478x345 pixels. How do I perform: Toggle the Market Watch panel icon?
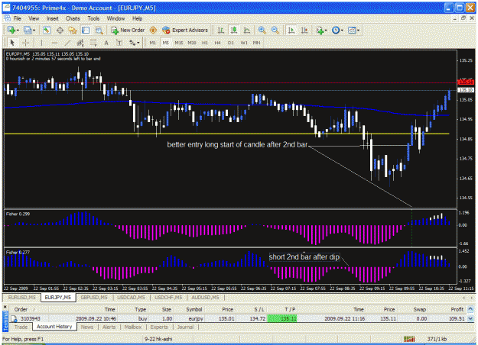click(47, 30)
